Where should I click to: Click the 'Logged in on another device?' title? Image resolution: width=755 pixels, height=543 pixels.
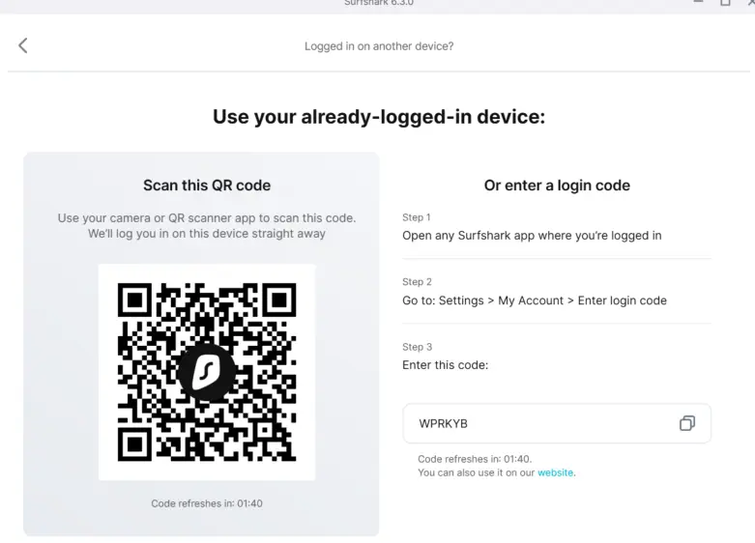[x=379, y=46]
